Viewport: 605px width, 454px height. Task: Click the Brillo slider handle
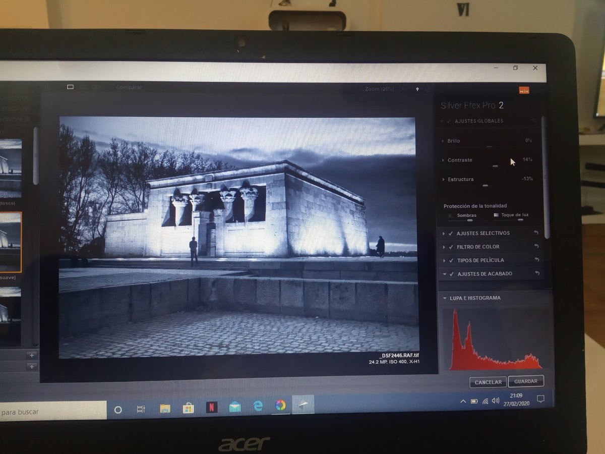click(x=489, y=147)
